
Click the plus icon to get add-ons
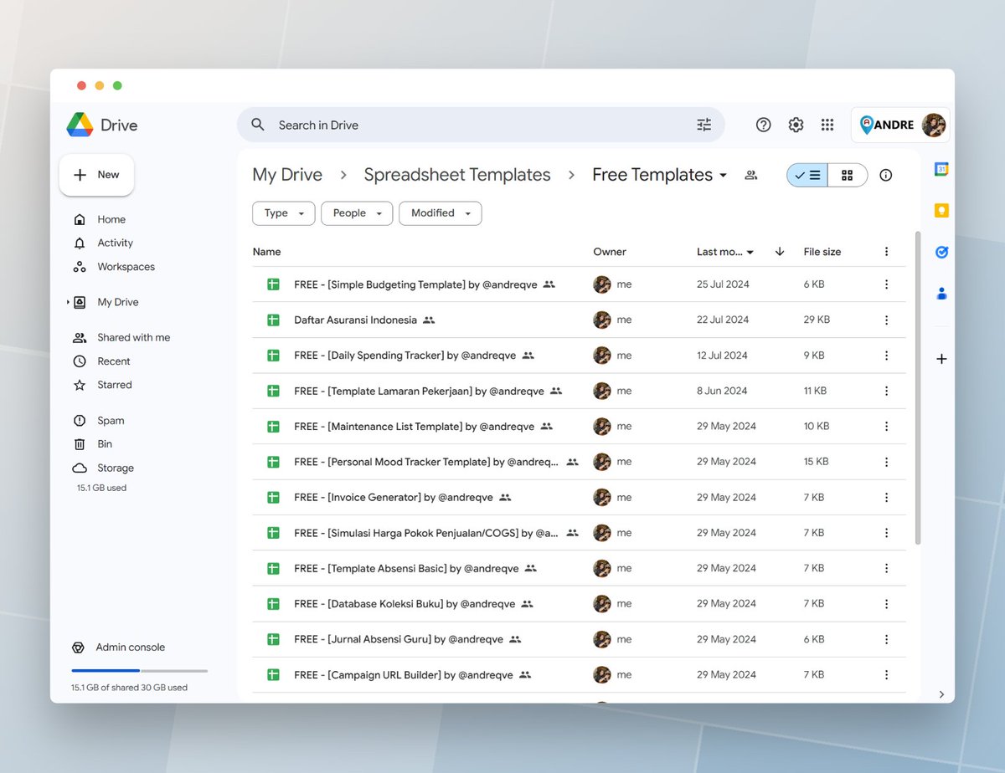click(941, 359)
